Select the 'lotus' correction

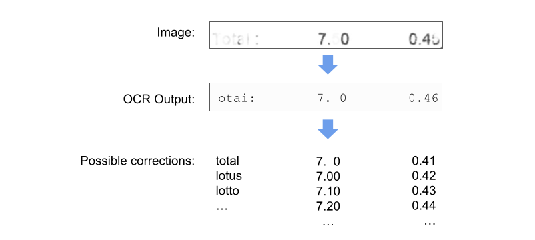(x=229, y=176)
